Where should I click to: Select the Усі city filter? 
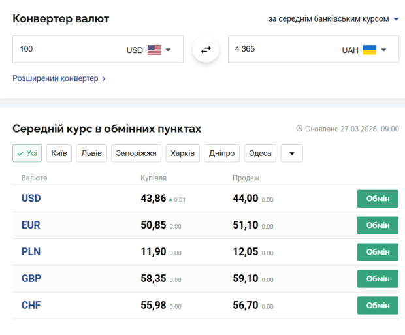[x=27, y=153]
